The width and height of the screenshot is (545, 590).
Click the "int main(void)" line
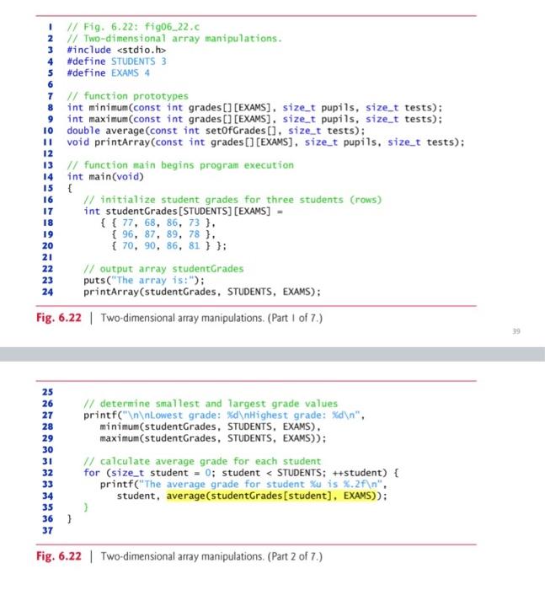coord(105,176)
